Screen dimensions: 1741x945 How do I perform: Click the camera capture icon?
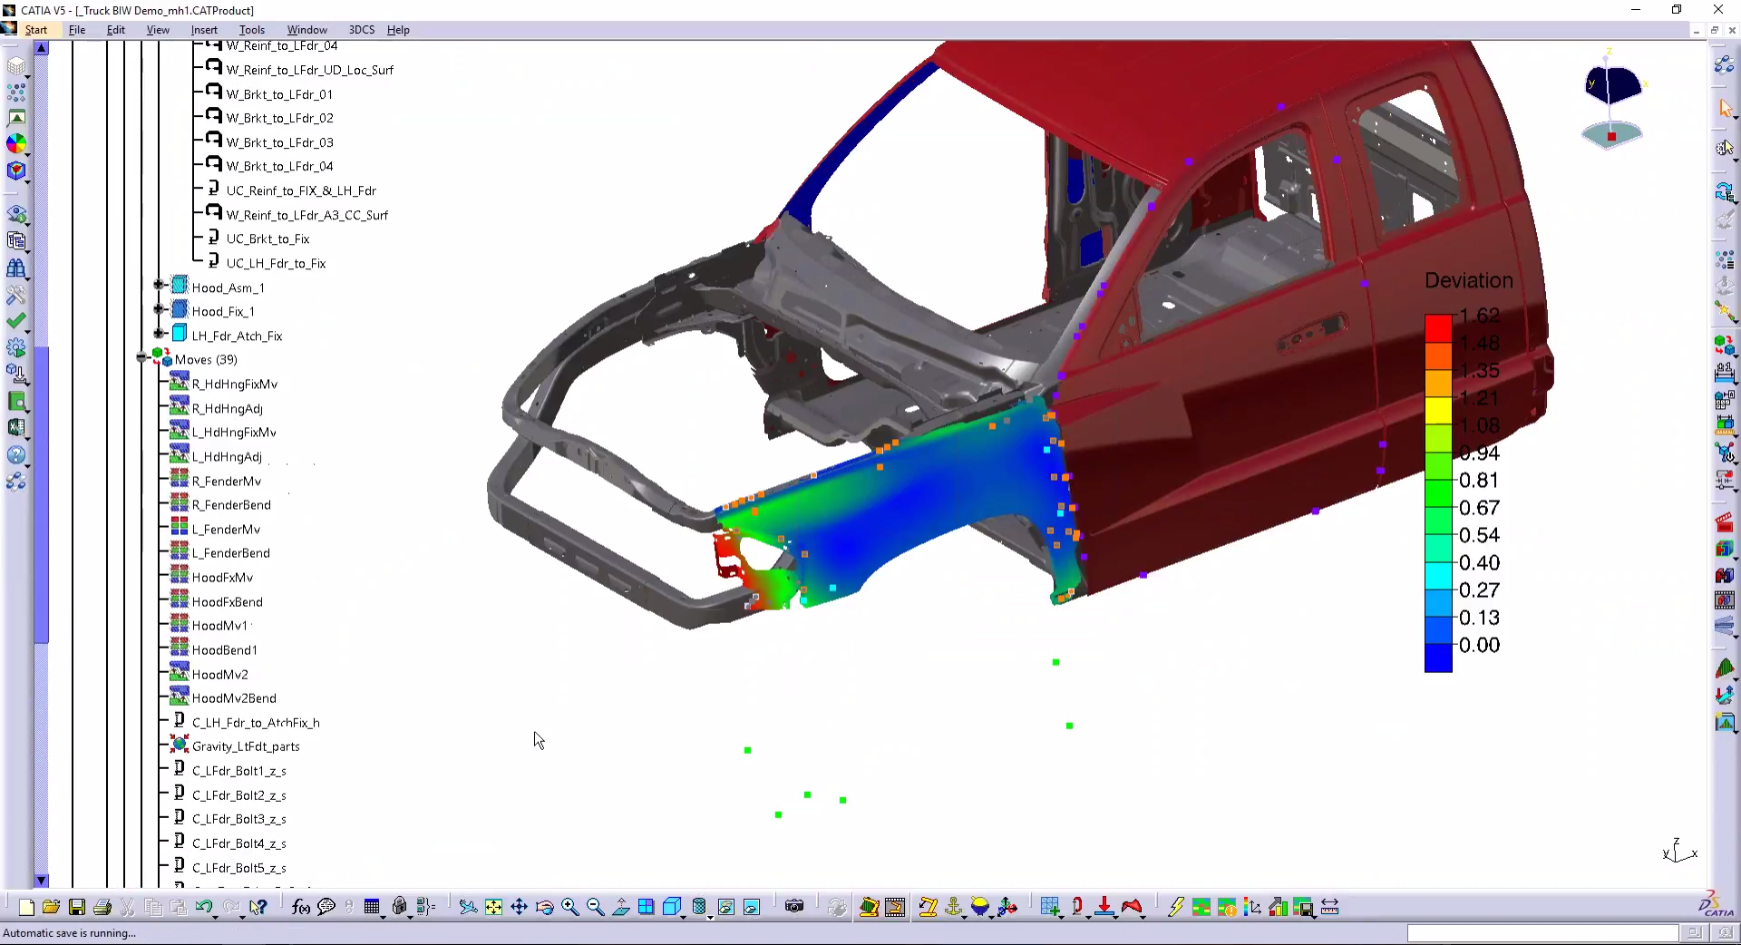coord(795,908)
